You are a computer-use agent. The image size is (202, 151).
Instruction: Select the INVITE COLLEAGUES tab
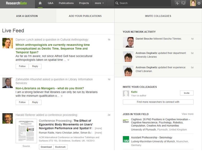point(158,16)
